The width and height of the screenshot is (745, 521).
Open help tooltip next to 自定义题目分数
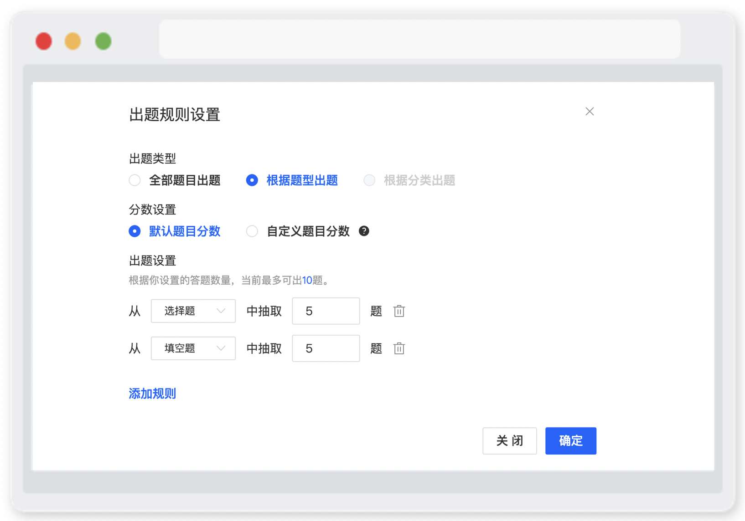pos(364,231)
